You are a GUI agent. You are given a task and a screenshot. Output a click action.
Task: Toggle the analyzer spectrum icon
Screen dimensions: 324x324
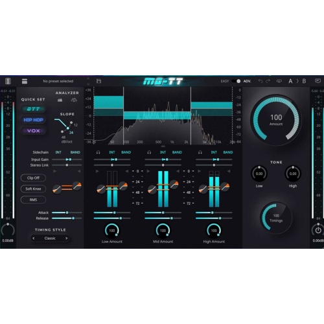pos(60,100)
